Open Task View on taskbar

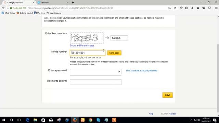click(19, 120)
